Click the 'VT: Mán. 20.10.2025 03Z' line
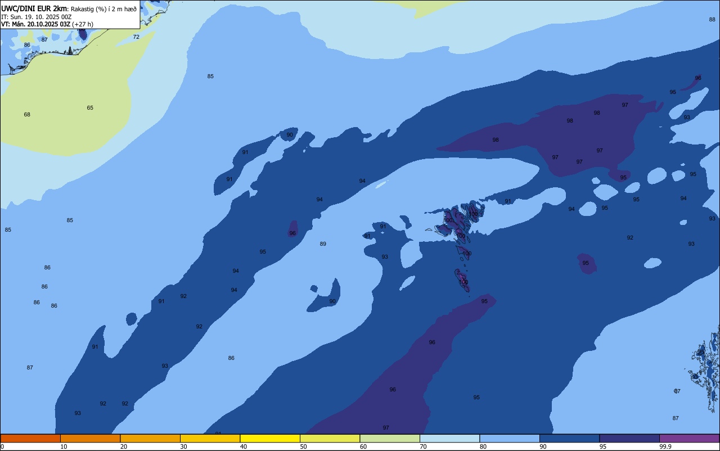 point(35,24)
